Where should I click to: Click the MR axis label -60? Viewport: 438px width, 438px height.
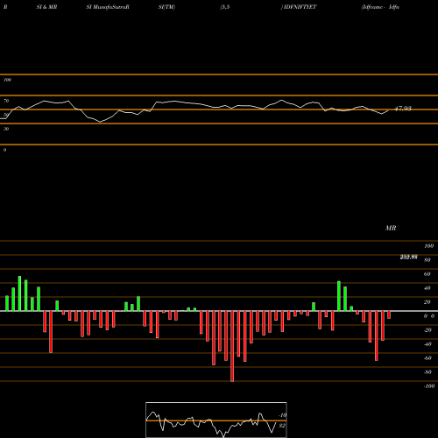click(427, 358)
